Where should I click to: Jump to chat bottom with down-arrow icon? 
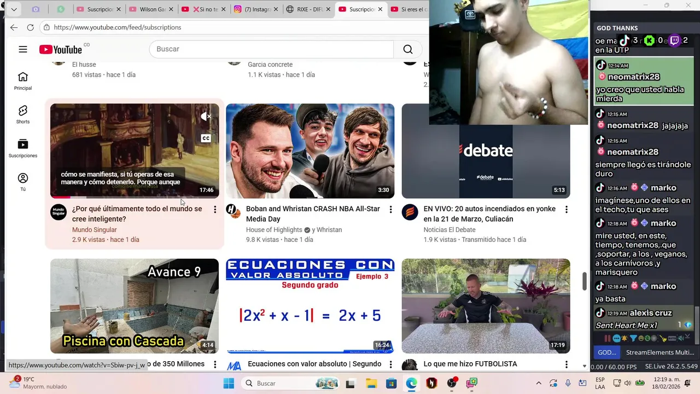point(687,335)
